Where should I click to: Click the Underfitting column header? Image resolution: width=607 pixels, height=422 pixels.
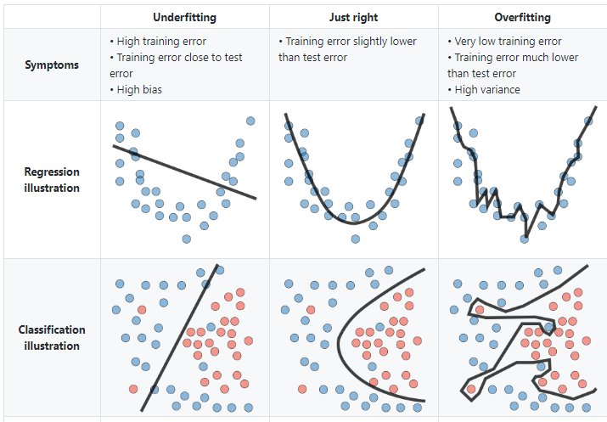coord(184,17)
